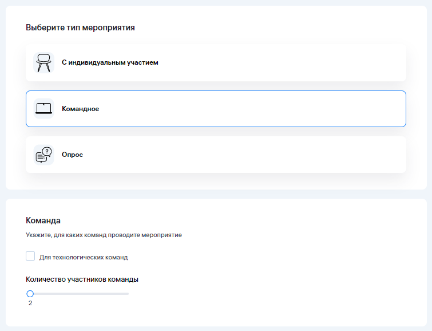Click the chair icon for individual participation
432x331 pixels.
tap(43, 62)
